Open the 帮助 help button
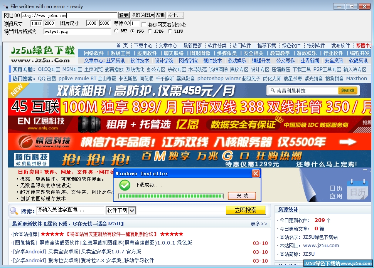This screenshot has width=374, height=268. coord(160,15)
